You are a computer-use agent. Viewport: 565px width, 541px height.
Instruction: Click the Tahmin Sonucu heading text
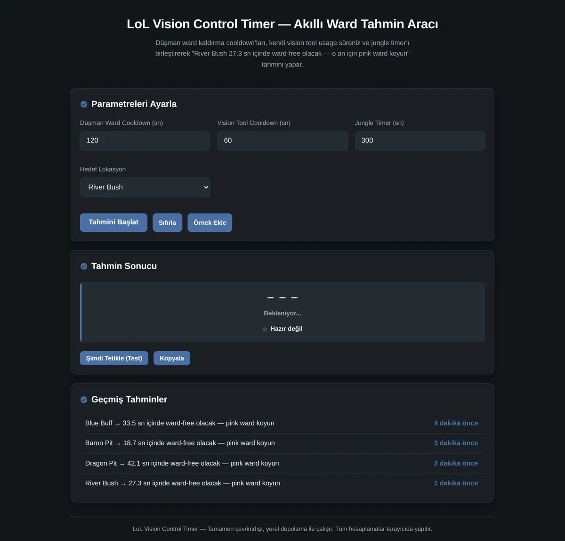pos(124,266)
